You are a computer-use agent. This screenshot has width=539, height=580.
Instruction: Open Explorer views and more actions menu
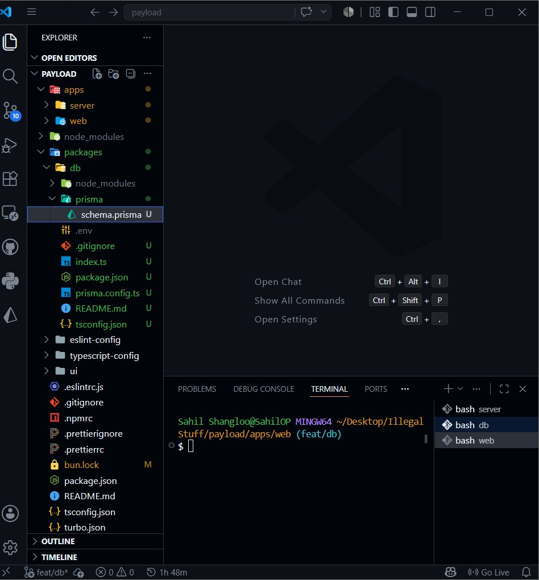pos(147,38)
